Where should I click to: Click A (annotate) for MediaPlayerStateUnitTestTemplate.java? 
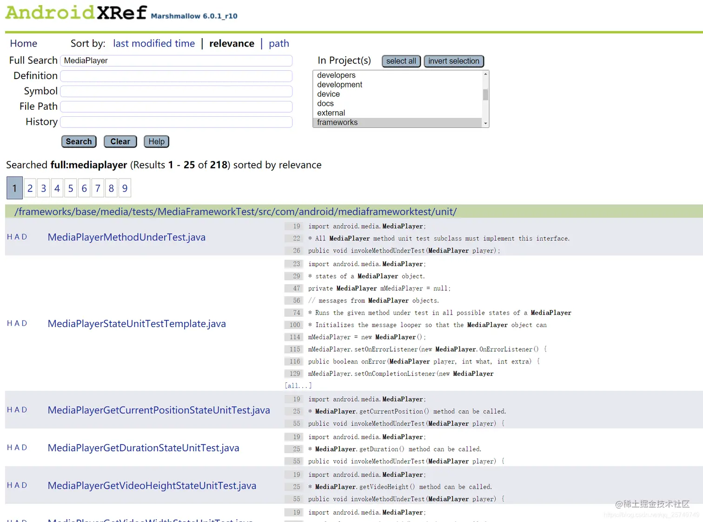click(x=17, y=323)
